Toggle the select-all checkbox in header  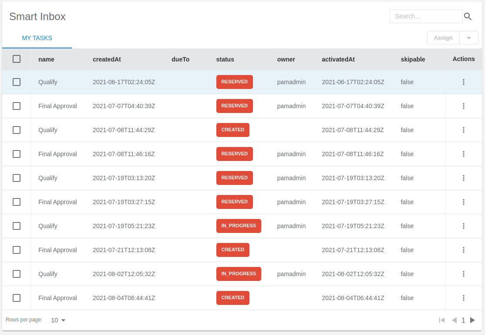pyautogui.click(x=17, y=59)
